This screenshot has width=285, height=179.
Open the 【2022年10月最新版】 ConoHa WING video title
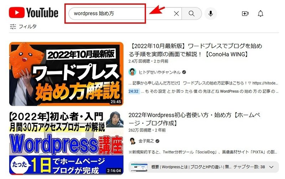pyautogui.click(x=195, y=50)
